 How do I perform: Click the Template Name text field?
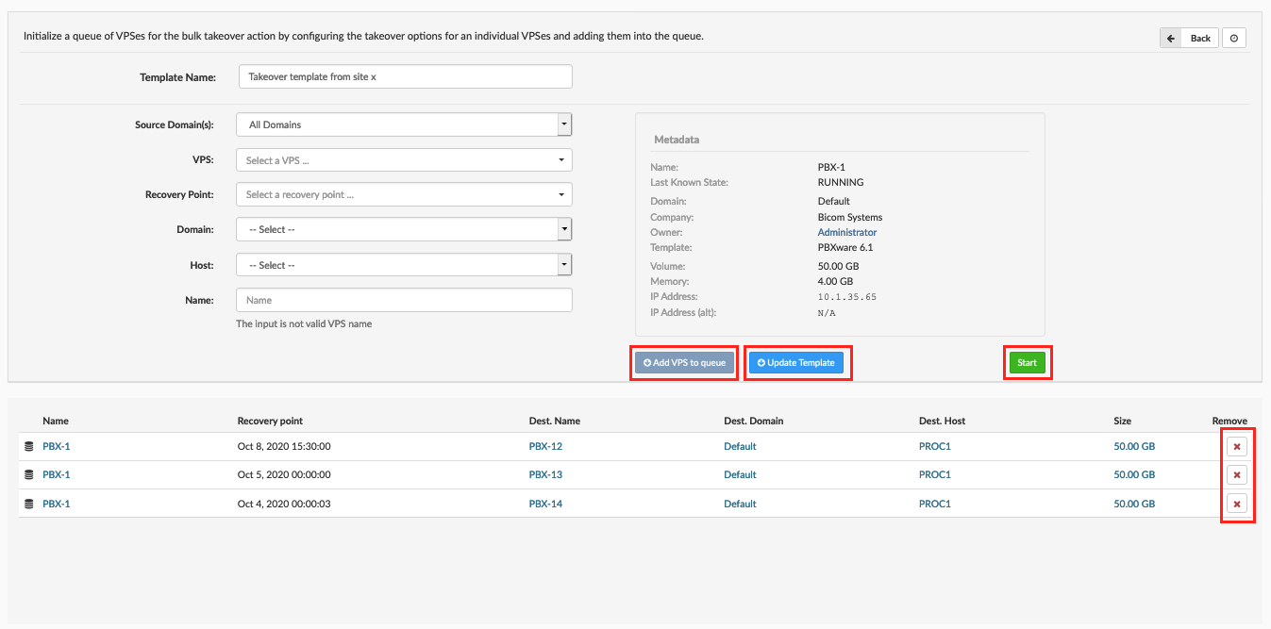coord(404,76)
